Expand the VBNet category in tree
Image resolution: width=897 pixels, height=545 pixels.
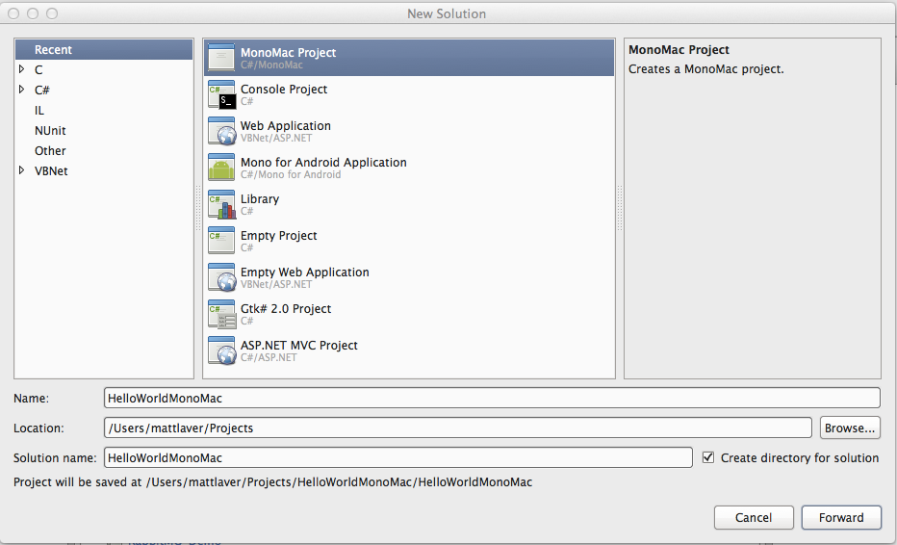coord(22,170)
